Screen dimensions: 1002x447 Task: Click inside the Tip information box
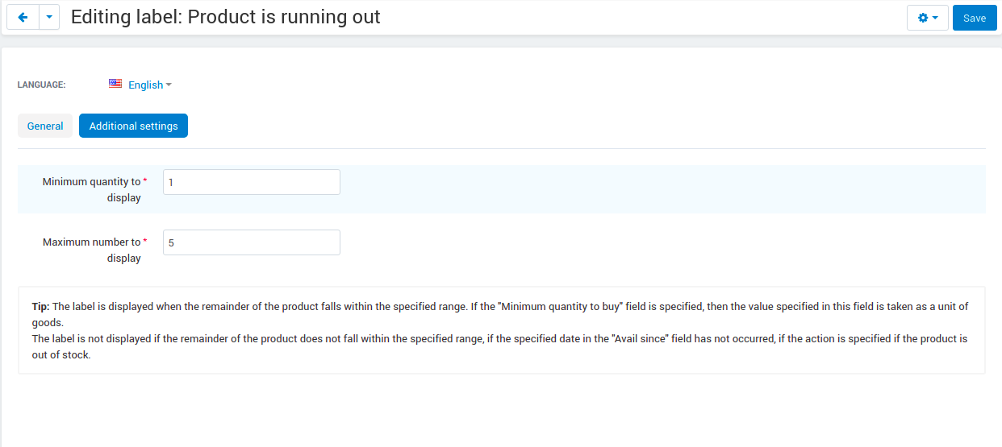[501, 330]
